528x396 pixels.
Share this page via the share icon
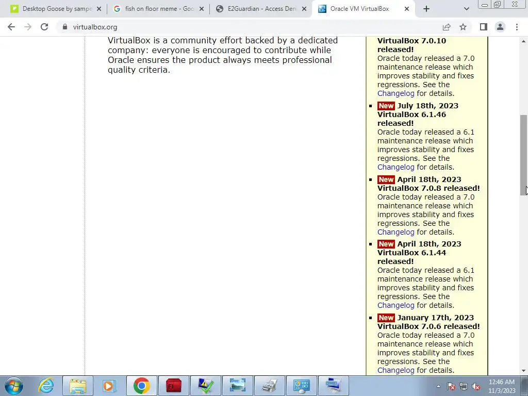pos(447,27)
